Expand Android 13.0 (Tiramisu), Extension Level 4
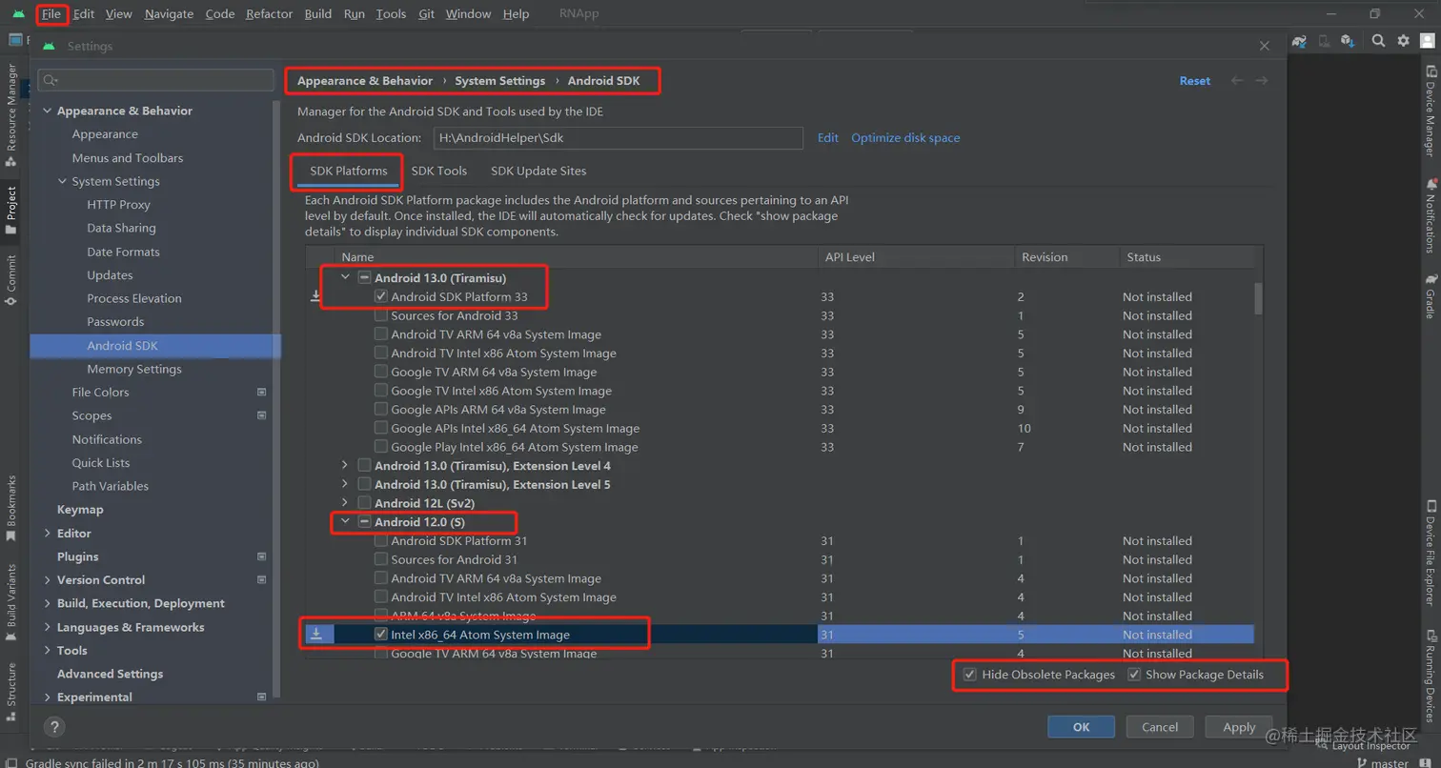 pyautogui.click(x=345, y=466)
